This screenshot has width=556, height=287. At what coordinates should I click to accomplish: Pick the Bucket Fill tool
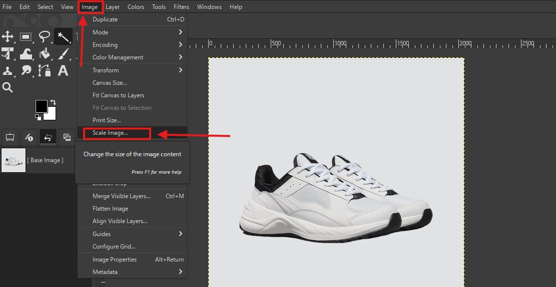(x=45, y=53)
